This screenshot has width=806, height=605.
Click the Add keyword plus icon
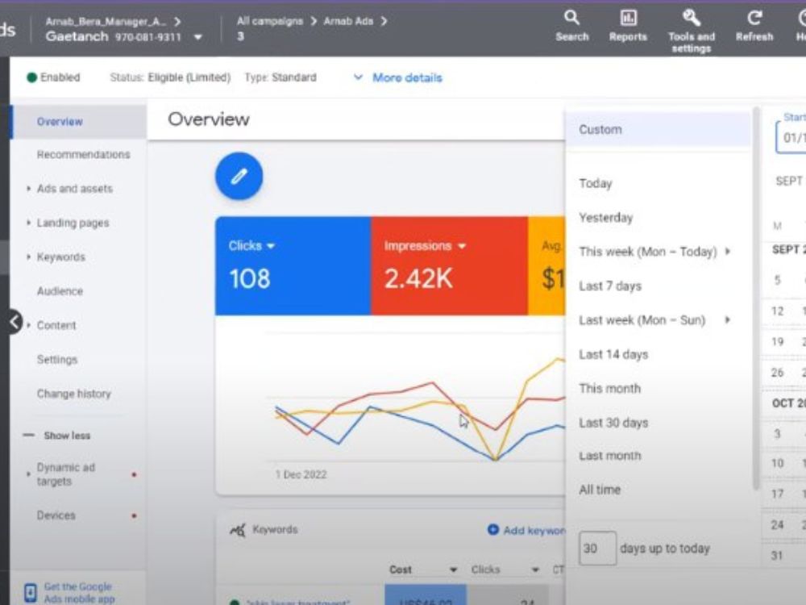pos(493,529)
